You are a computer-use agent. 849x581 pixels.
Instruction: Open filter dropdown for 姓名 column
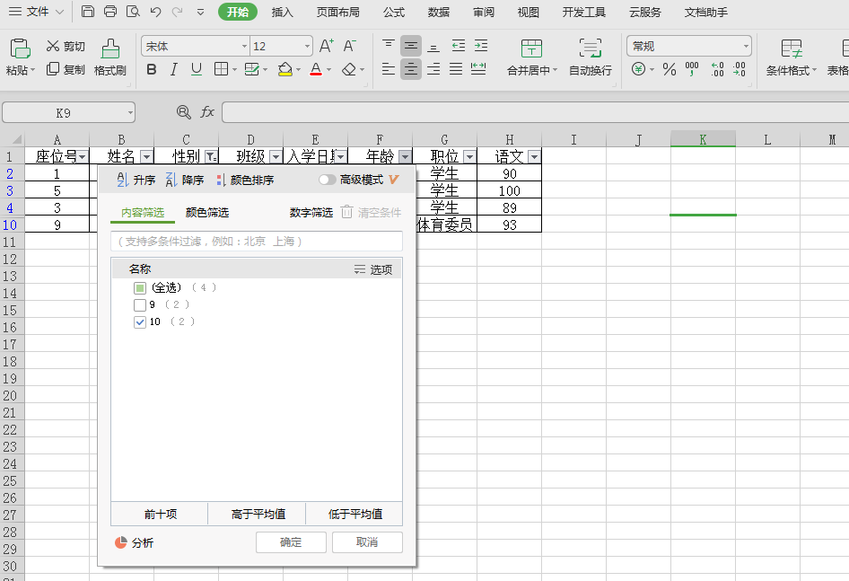pyautogui.click(x=146, y=157)
